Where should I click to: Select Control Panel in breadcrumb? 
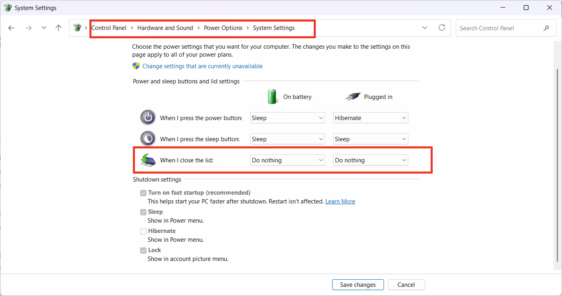point(109,28)
